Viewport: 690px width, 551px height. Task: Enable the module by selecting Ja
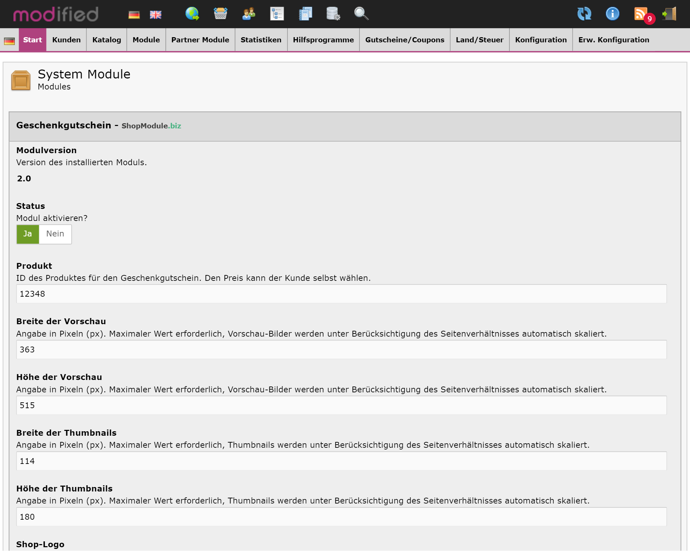coord(28,234)
